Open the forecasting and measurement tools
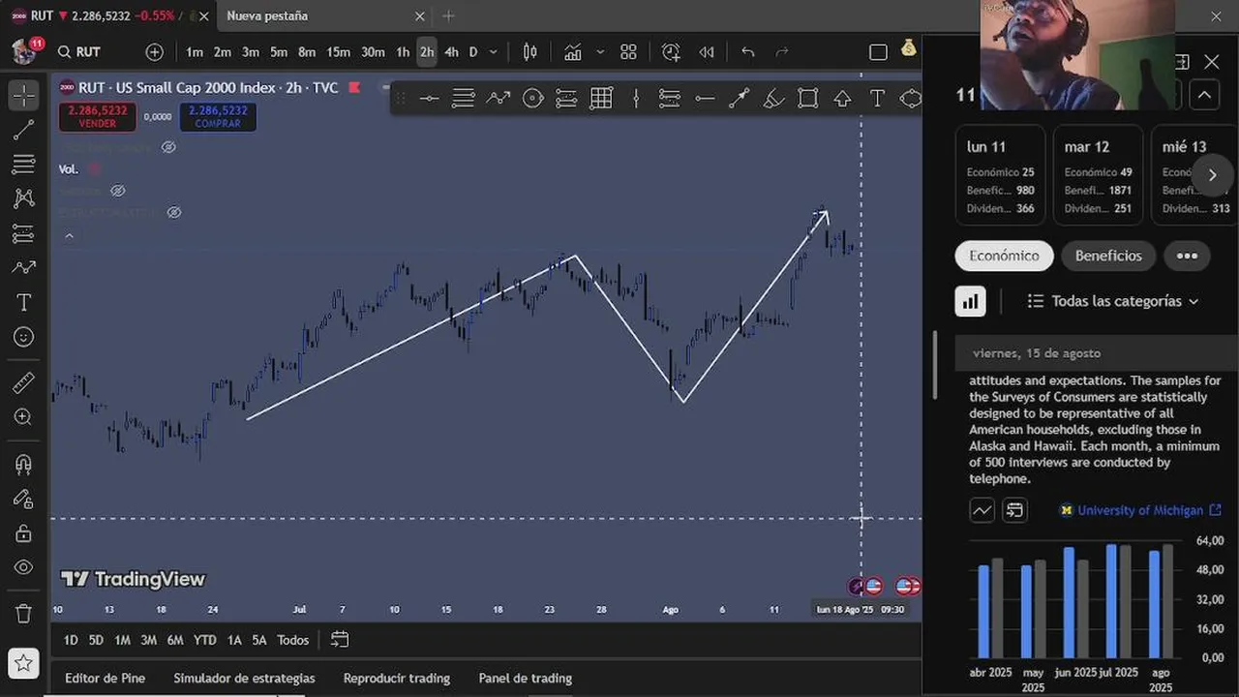The width and height of the screenshot is (1239, 697). (24, 233)
